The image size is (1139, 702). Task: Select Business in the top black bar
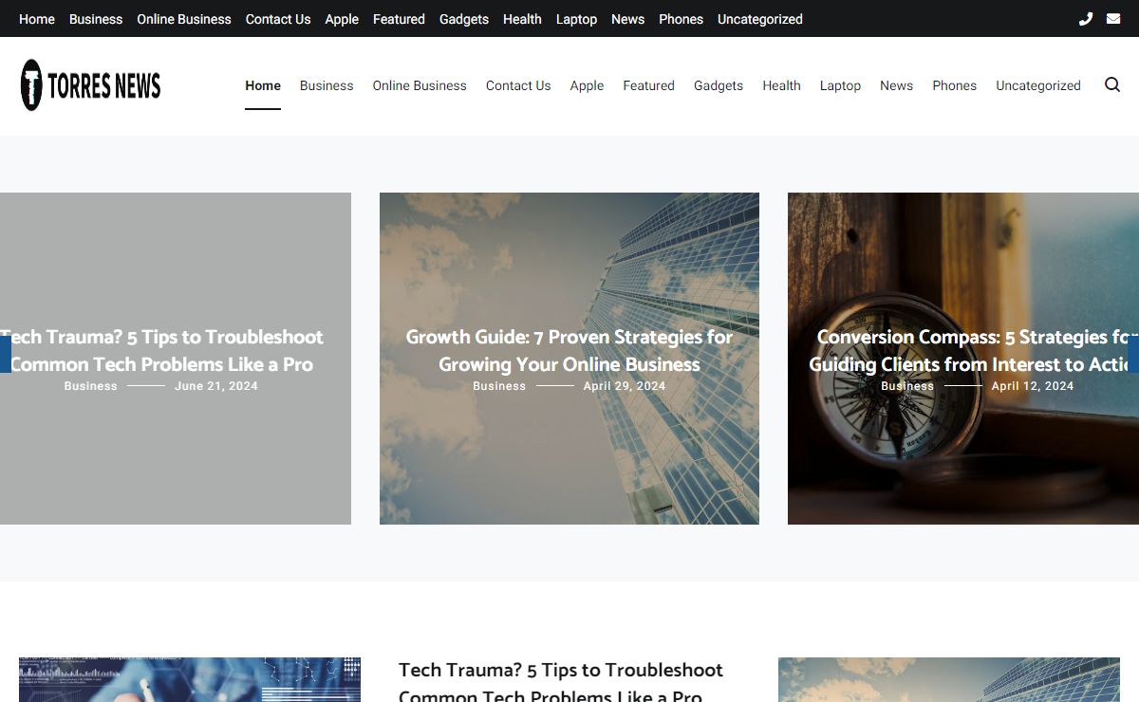click(x=96, y=19)
